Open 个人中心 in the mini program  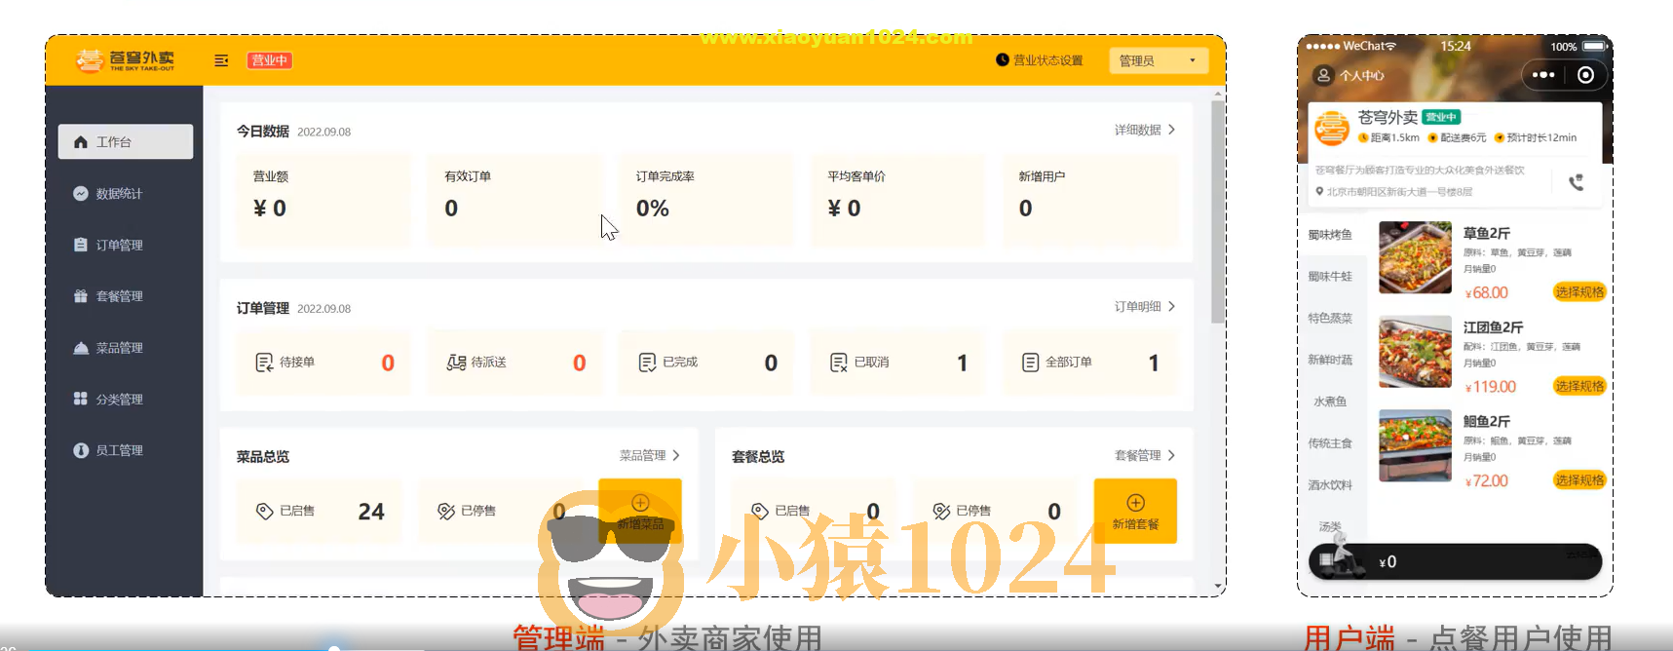pyautogui.click(x=1350, y=75)
